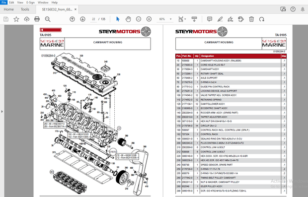This screenshot has width=308, height=197.
Task: Click the Save file icon
Action: (x=6, y=19)
